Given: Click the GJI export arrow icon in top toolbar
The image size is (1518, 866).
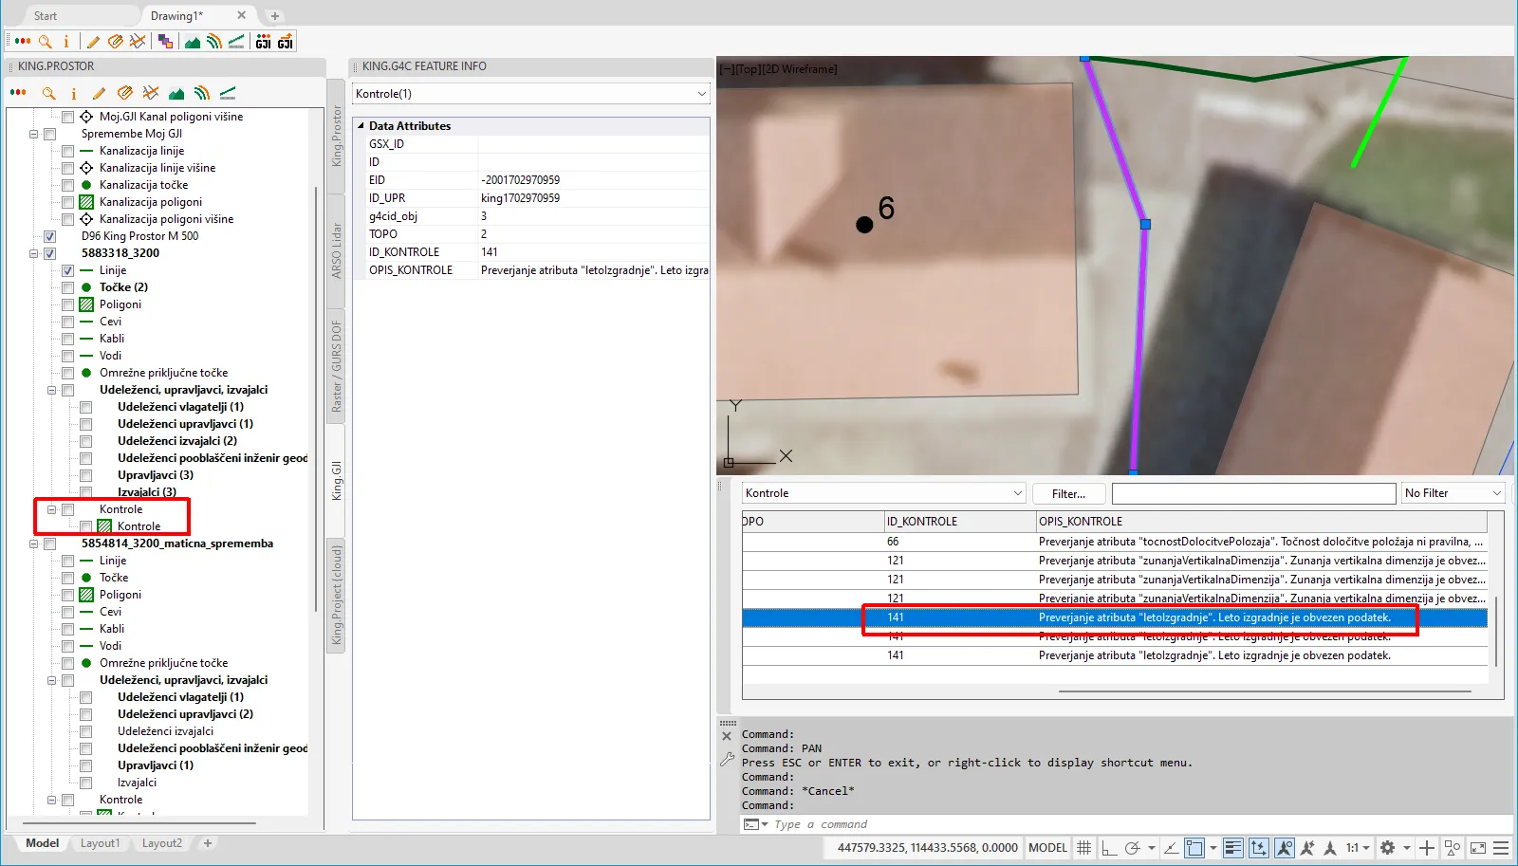Looking at the screenshot, I should point(285,42).
